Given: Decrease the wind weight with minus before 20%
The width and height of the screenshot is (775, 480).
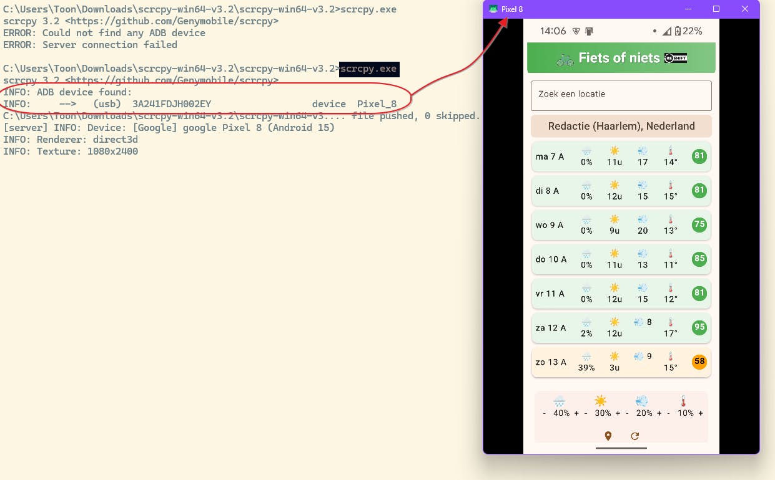Looking at the screenshot, I should tap(627, 413).
